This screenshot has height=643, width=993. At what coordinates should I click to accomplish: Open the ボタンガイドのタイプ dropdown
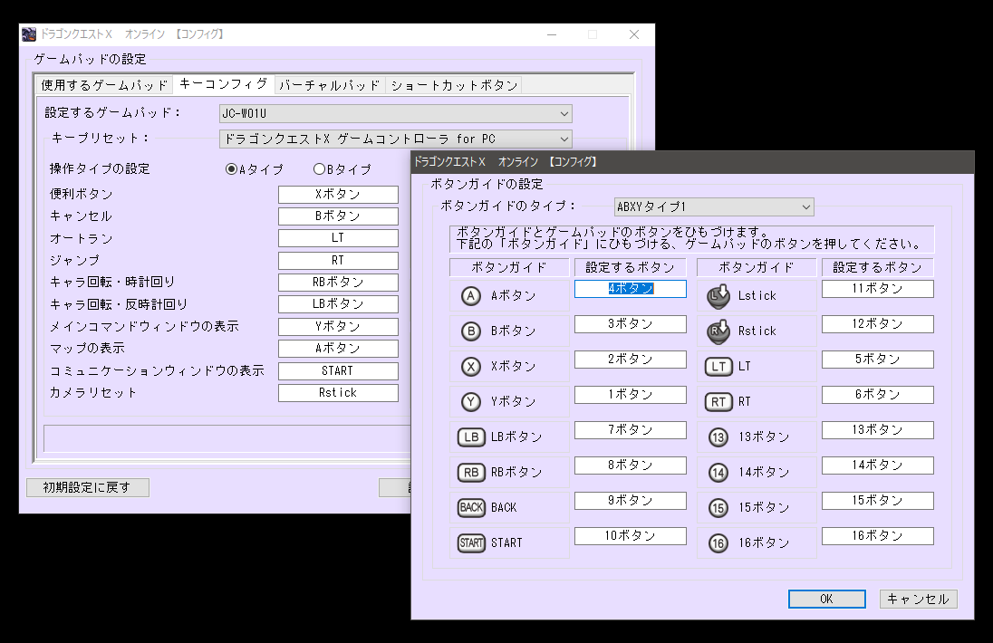tap(713, 207)
